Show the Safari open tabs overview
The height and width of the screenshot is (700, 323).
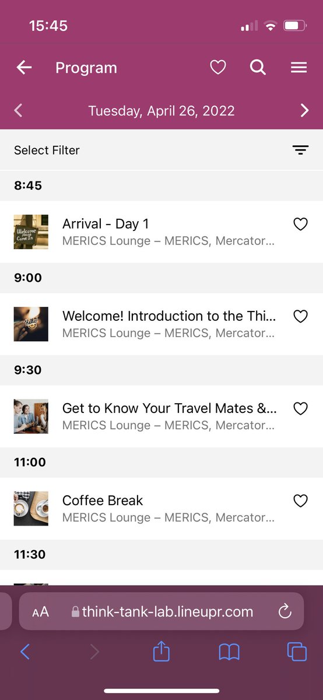297,652
